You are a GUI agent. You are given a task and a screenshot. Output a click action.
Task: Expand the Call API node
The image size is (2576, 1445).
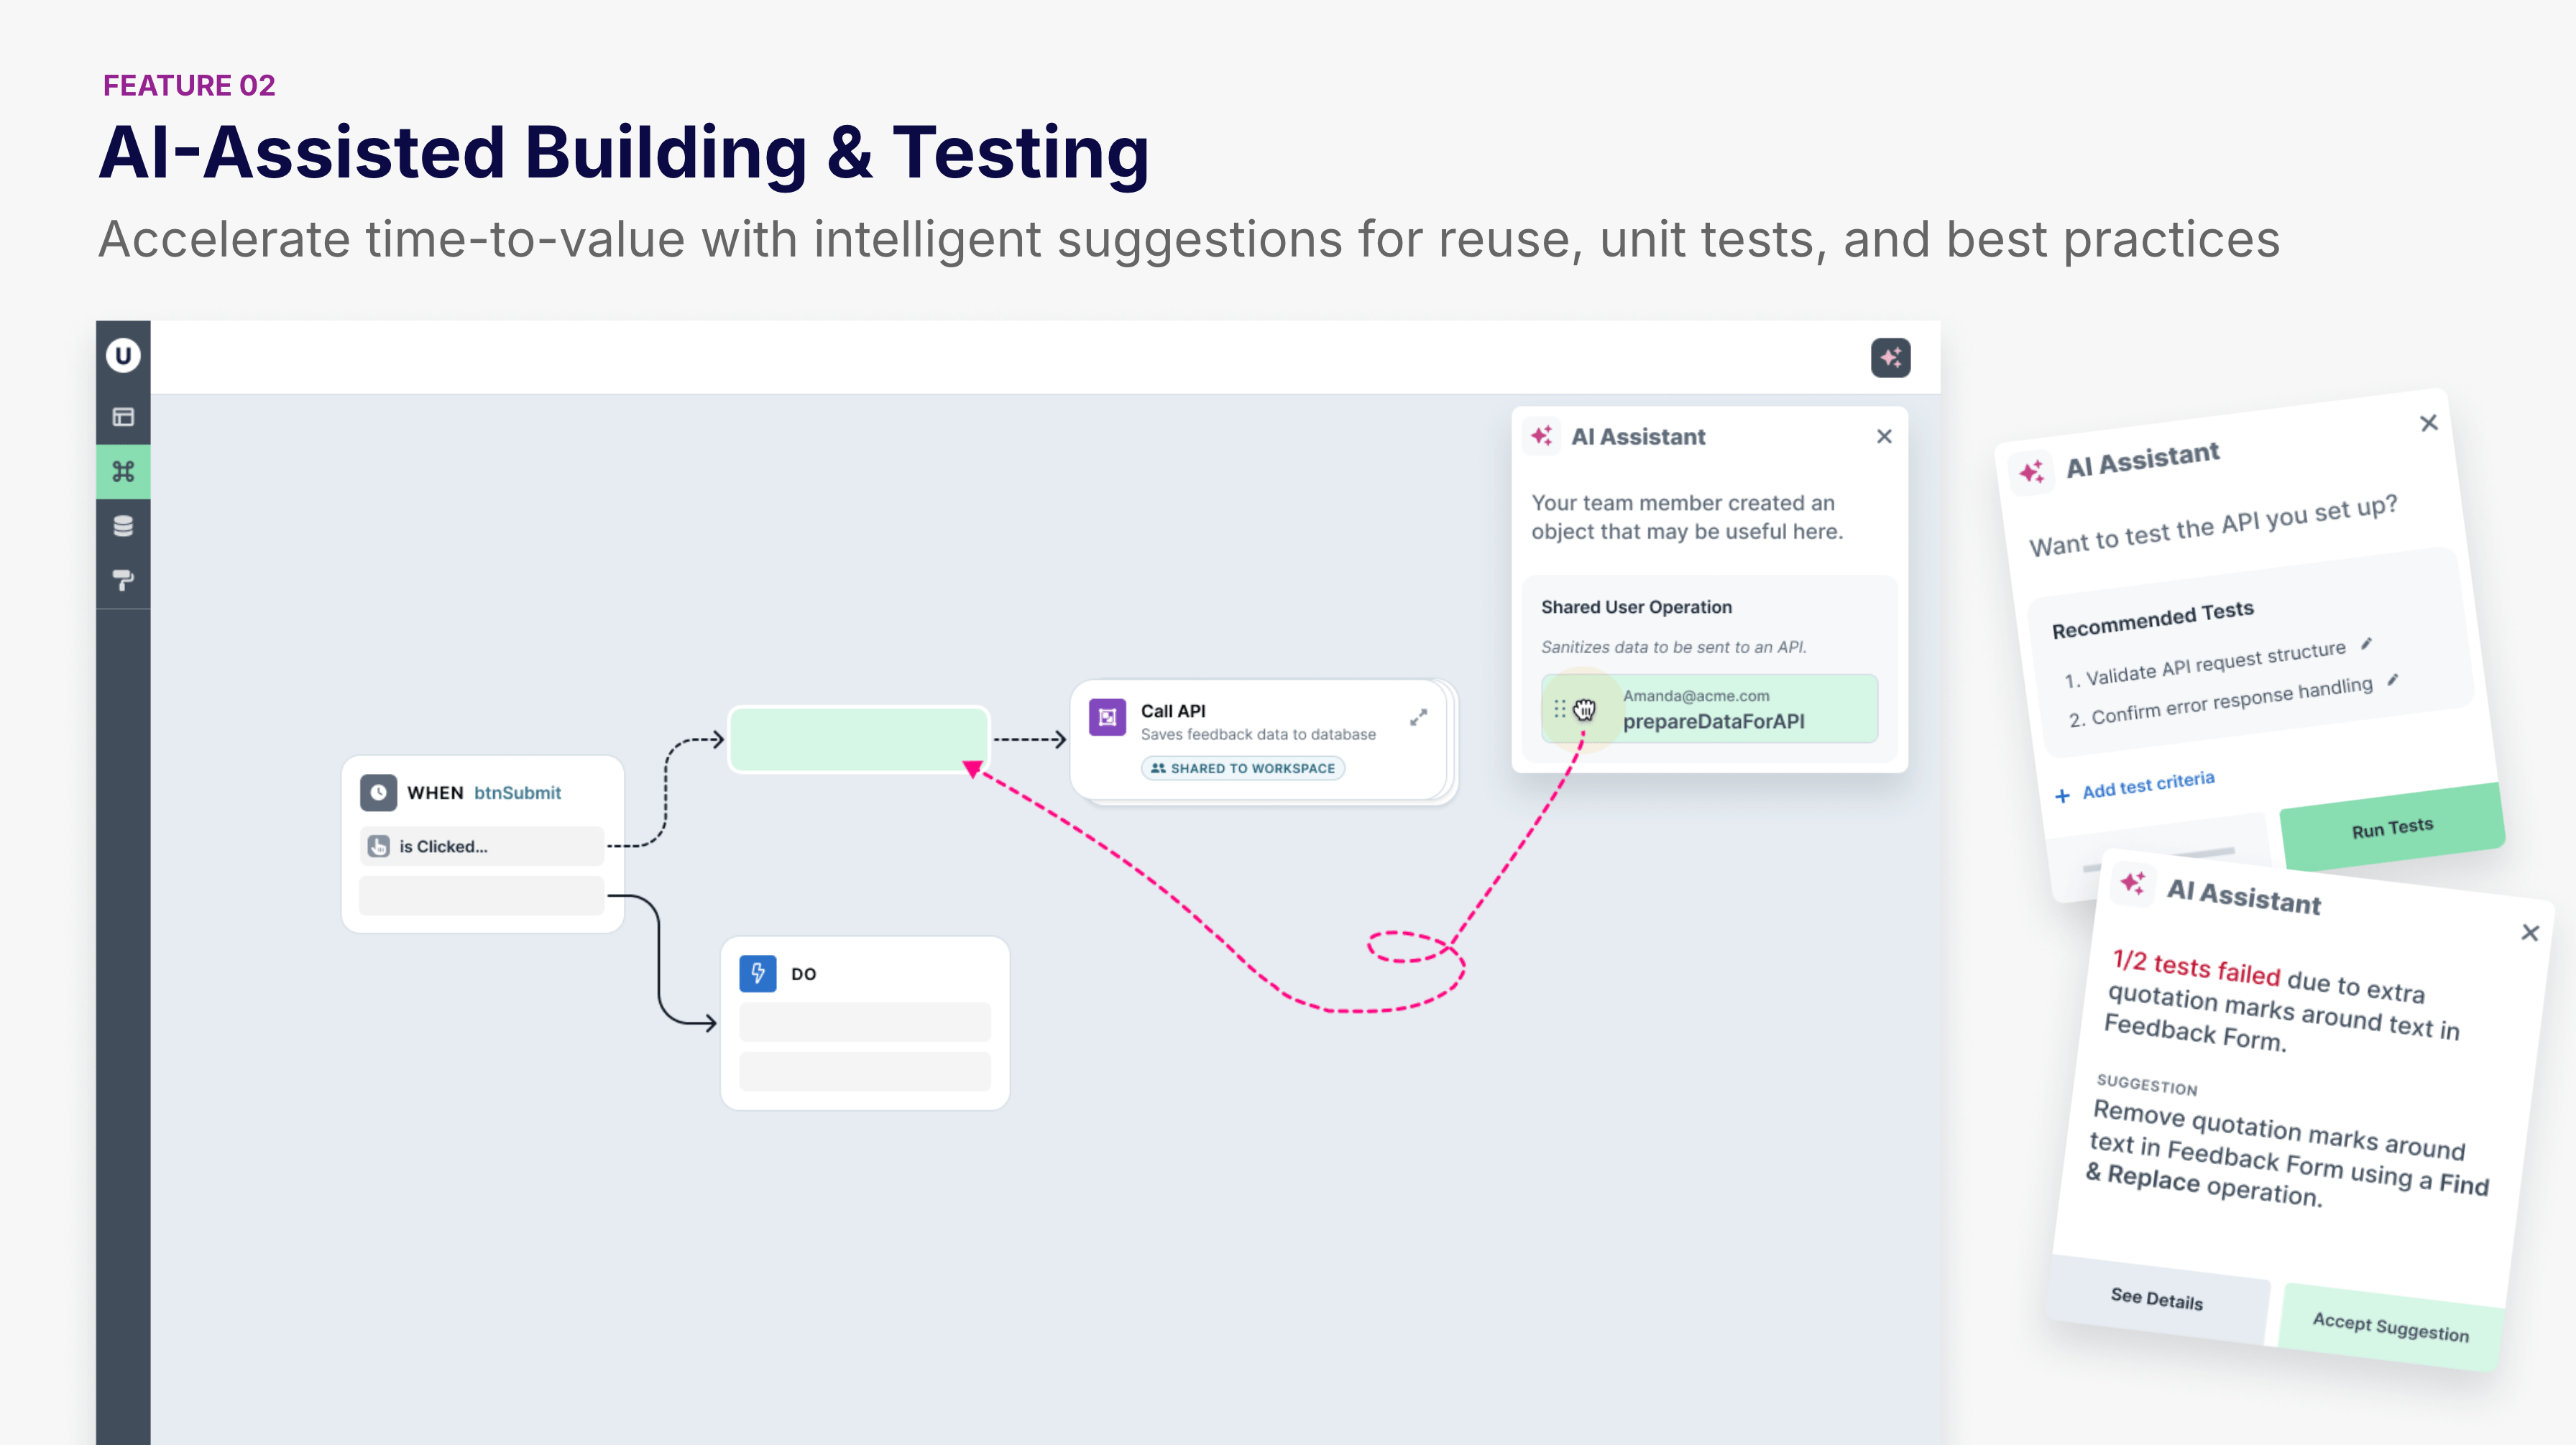tap(1418, 717)
